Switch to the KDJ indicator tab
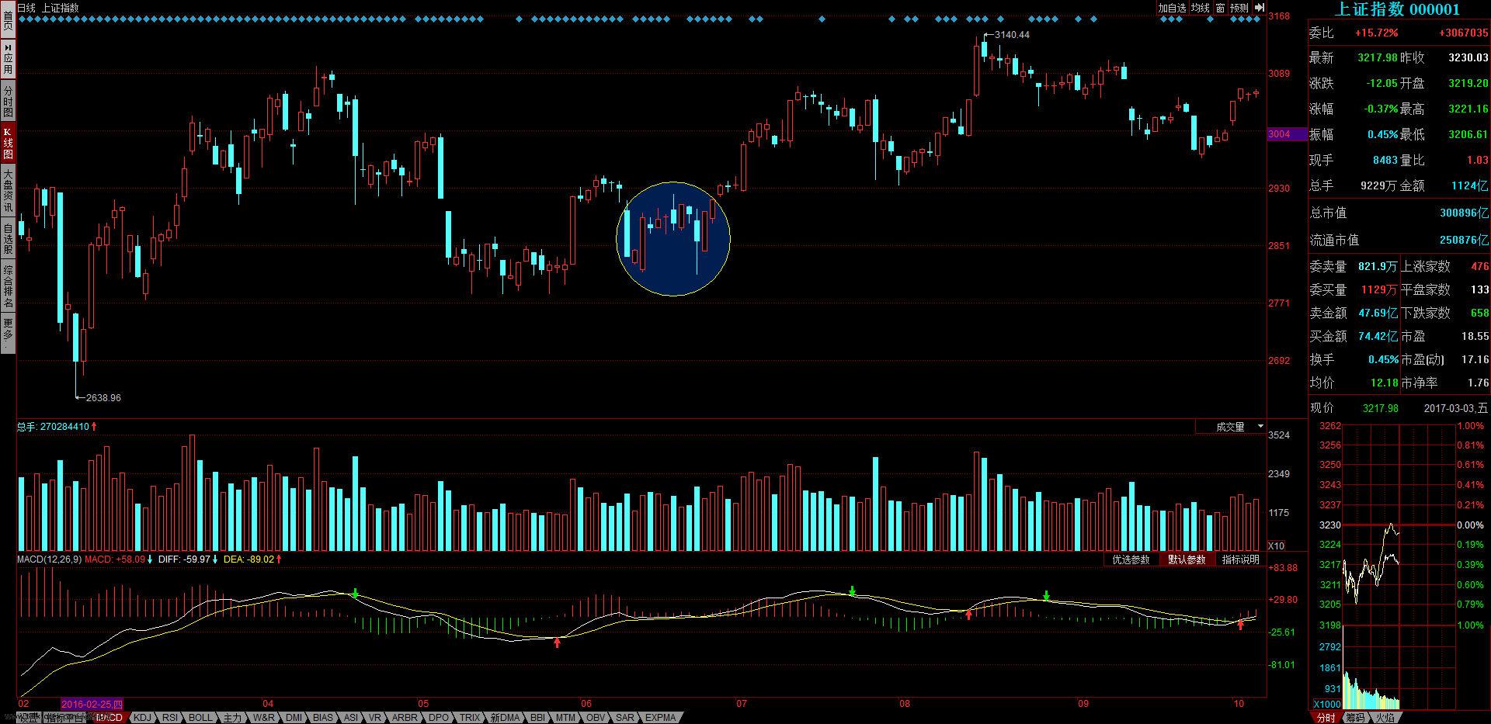1491x724 pixels. pos(143,718)
